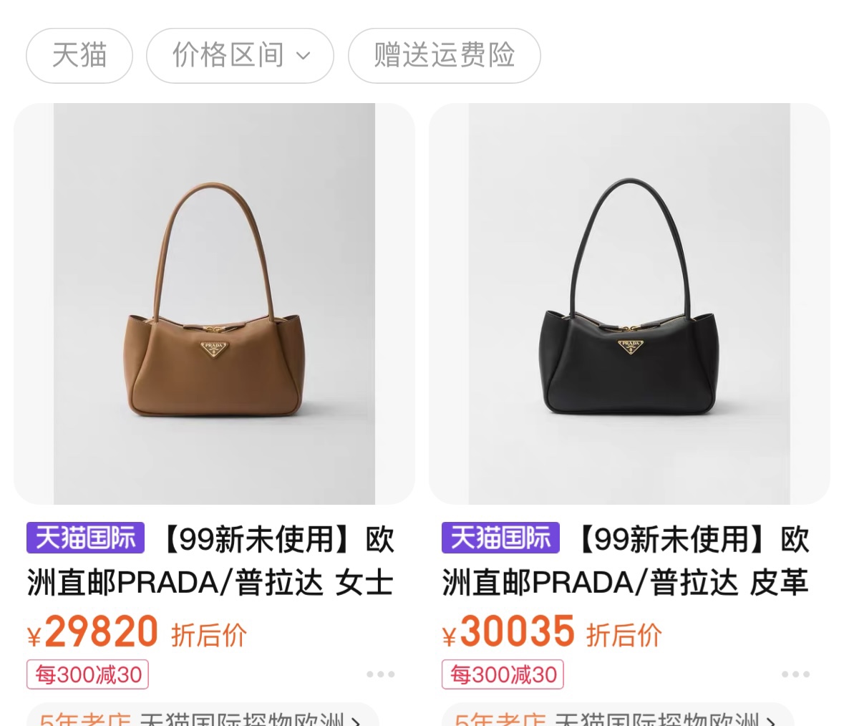Viewport: 844px width, 726px height.
Task: Expand the chevron arrow next to 价格区间
Action: pos(304,55)
